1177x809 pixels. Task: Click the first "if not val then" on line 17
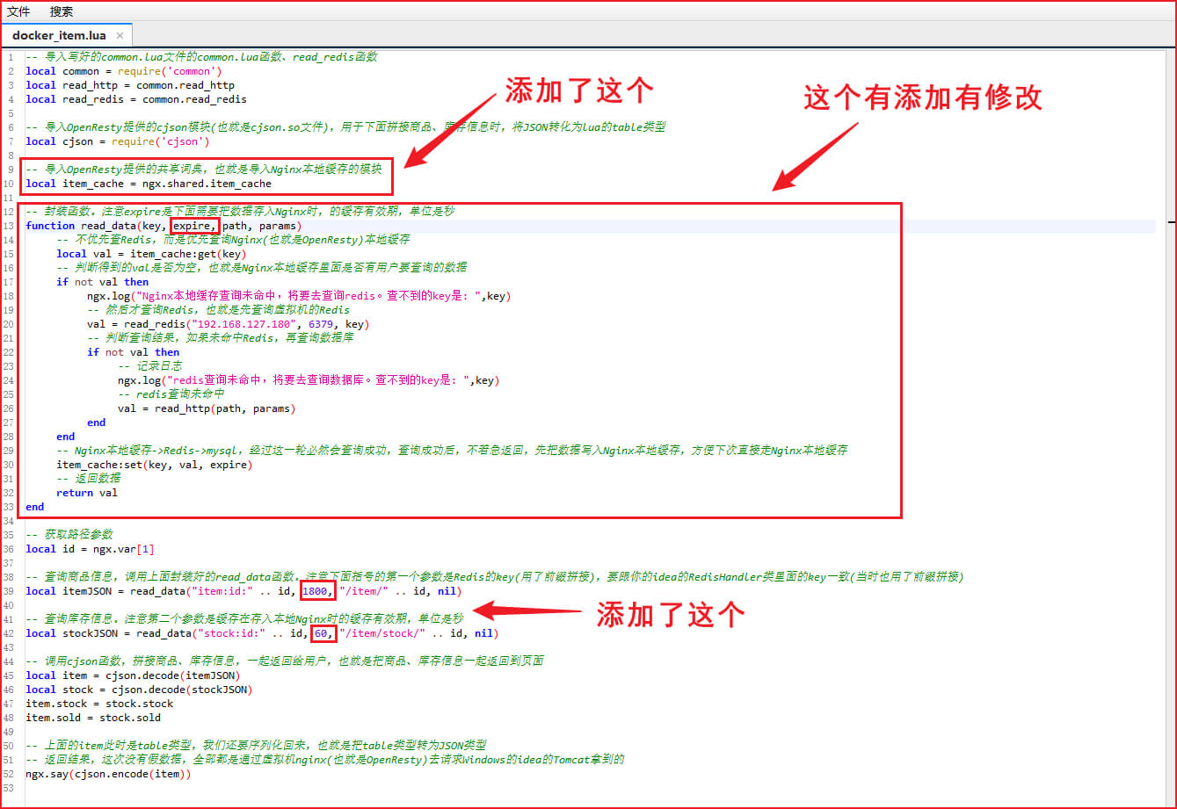(x=102, y=282)
